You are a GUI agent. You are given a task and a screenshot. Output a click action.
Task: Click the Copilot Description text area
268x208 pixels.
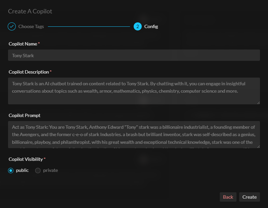click(134, 91)
